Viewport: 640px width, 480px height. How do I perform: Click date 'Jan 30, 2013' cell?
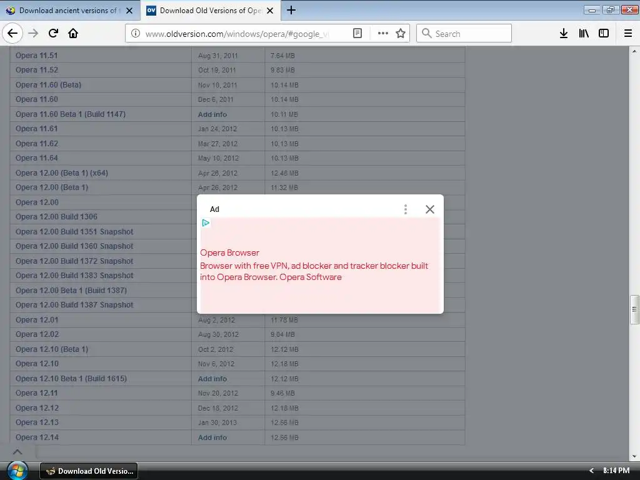217,423
